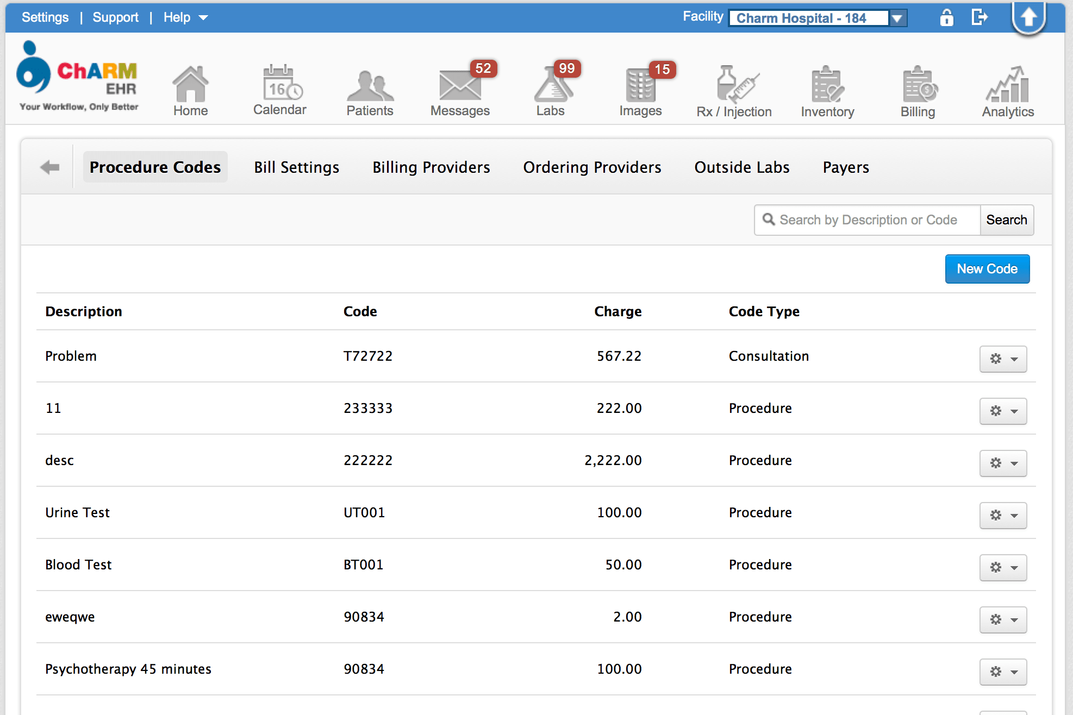
Task: Switch to the Bill Settings tab
Action: [296, 167]
